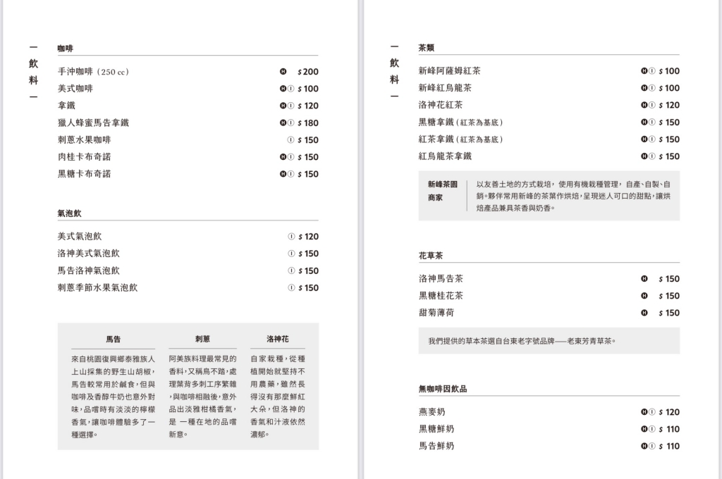
Task: Click the 新峰茶園 商家 label
Action: (443, 191)
